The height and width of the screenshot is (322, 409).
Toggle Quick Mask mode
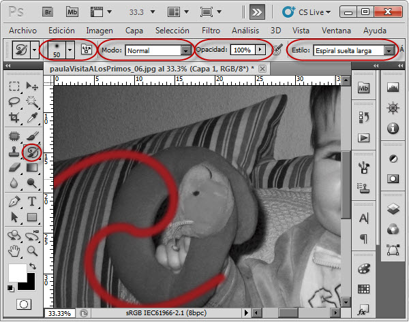coord(24,304)
